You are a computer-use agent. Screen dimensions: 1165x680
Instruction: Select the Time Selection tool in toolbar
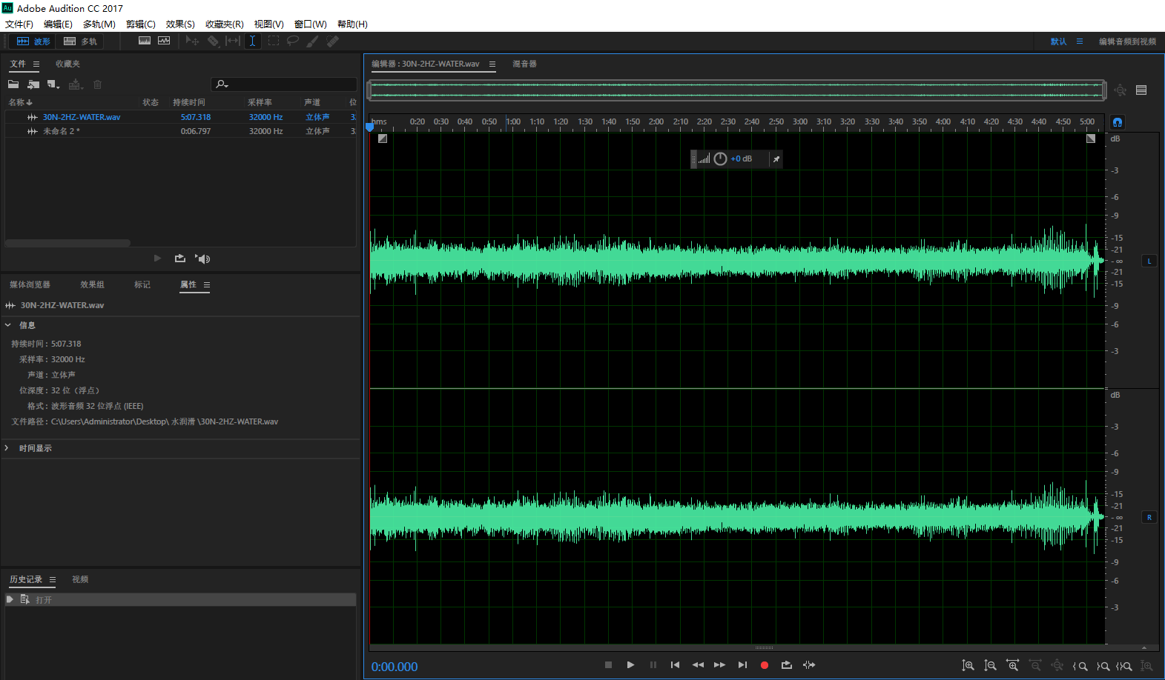point(252,41)
